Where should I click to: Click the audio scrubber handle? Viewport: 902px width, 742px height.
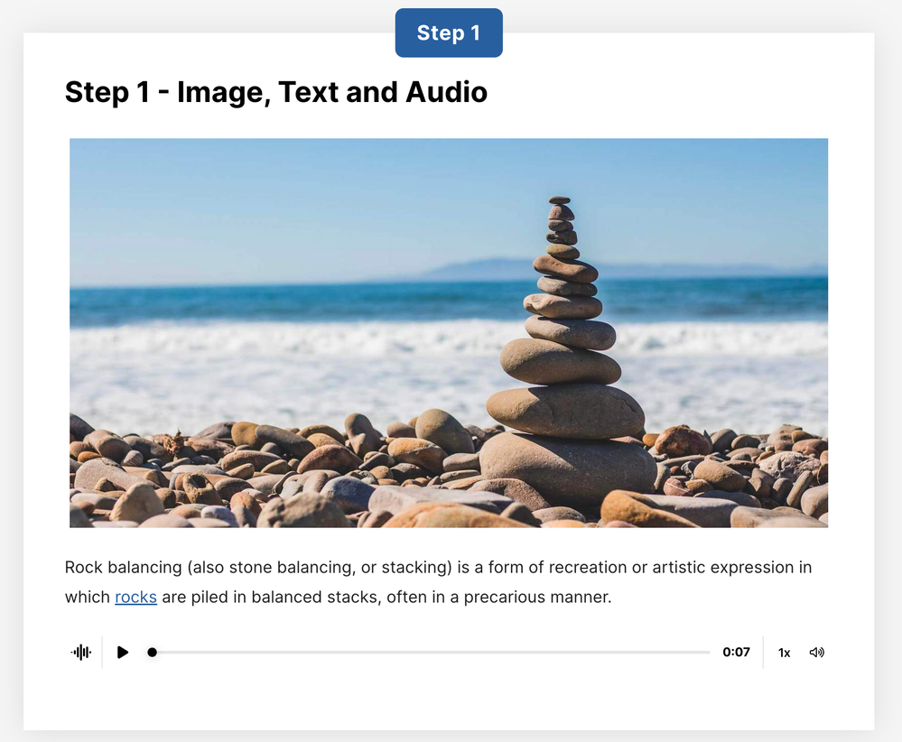tap(153, 653)
